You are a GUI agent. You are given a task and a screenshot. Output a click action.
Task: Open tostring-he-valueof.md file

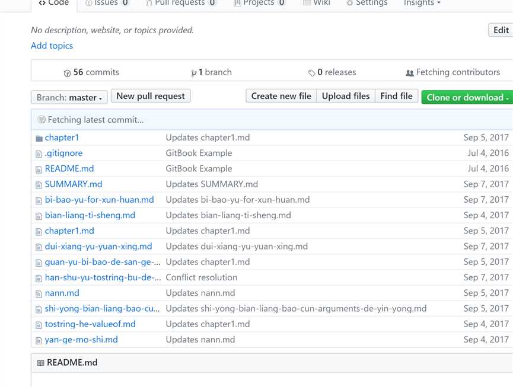coord(90,324)
